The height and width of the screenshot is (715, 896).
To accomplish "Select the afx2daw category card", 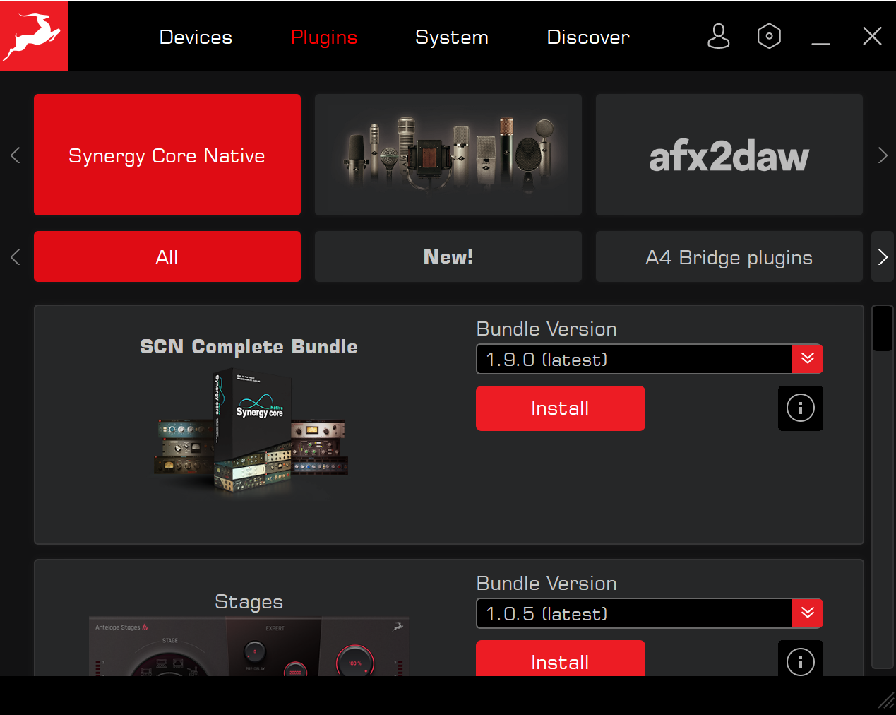I will click(729, 155).
